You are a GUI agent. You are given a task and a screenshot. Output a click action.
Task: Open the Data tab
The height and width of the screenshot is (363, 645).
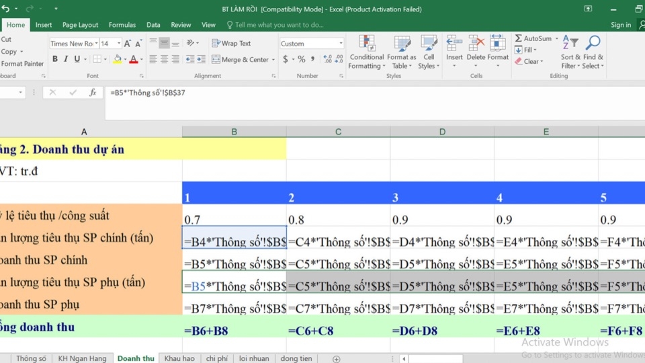153,25
